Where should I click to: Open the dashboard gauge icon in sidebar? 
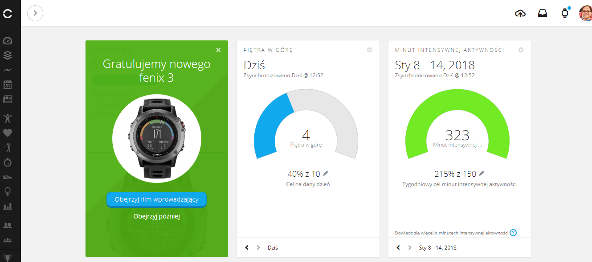coord(8,41)
